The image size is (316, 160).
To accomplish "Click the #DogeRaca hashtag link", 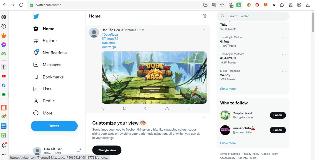I will click(110, 35).
